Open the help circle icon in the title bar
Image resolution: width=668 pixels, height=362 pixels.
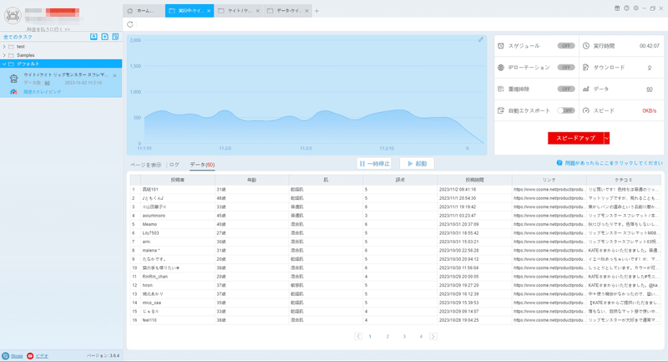(x=627, y=8)
